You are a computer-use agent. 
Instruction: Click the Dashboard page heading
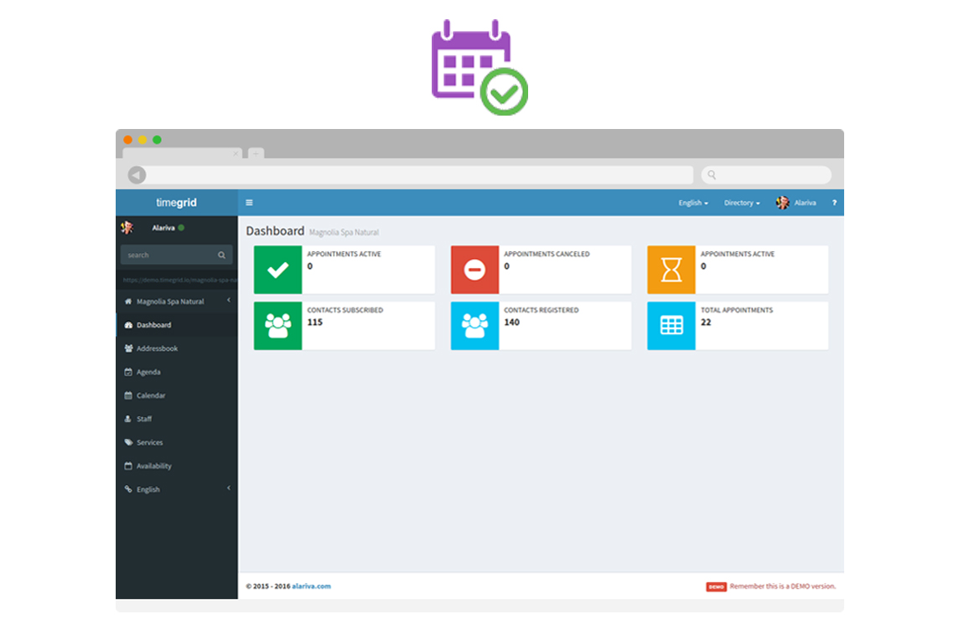[x=275, y=231]
